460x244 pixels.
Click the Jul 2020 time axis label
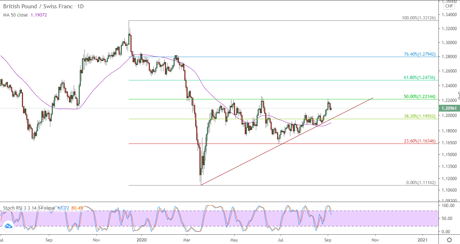click(281, 239)
